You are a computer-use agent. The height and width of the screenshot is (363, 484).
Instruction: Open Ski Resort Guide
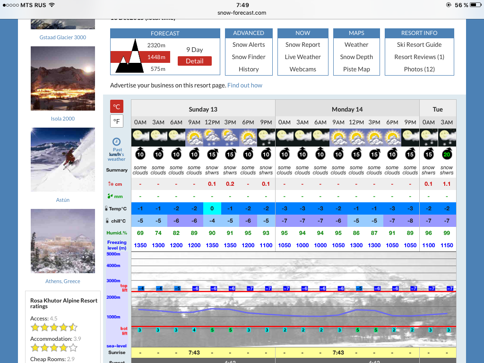pyautogui.click(x=419, y=45)
